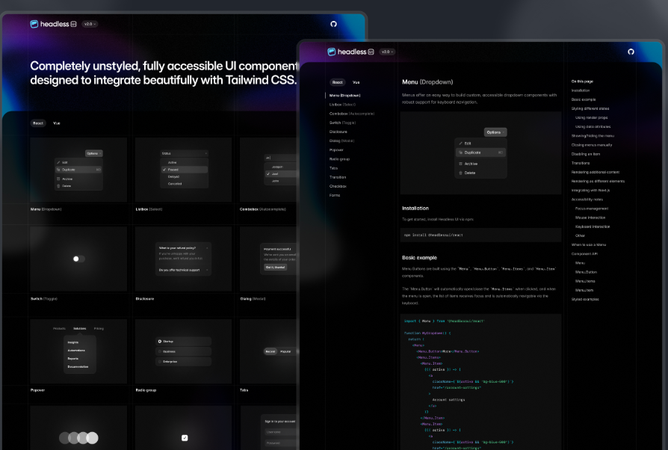Viewport: 668px width, 450px height.
Task: Open GitHub icon in the front docs window
Action: [631, 52]
